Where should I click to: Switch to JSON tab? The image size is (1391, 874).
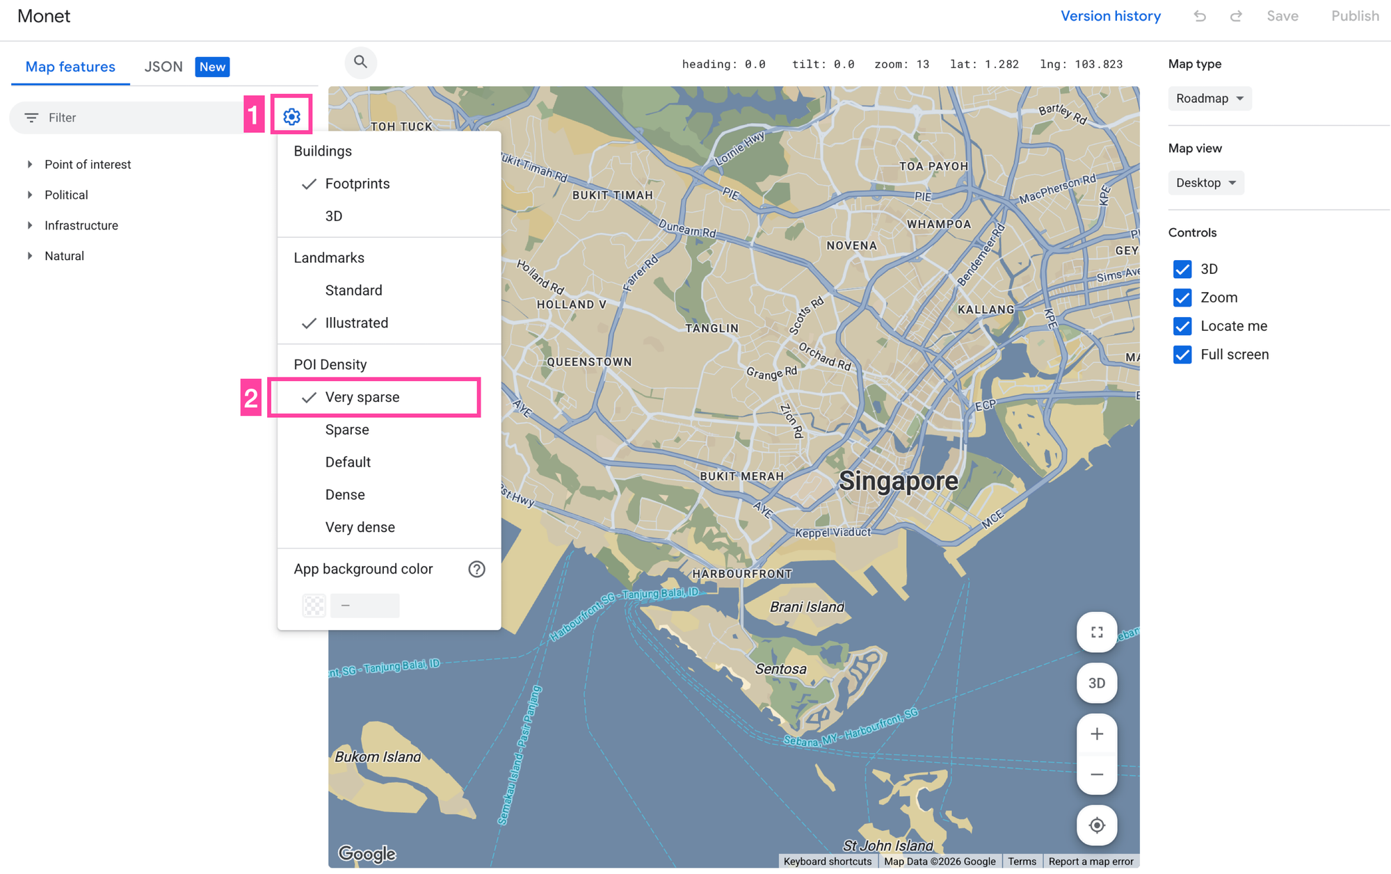pos(163,67)
